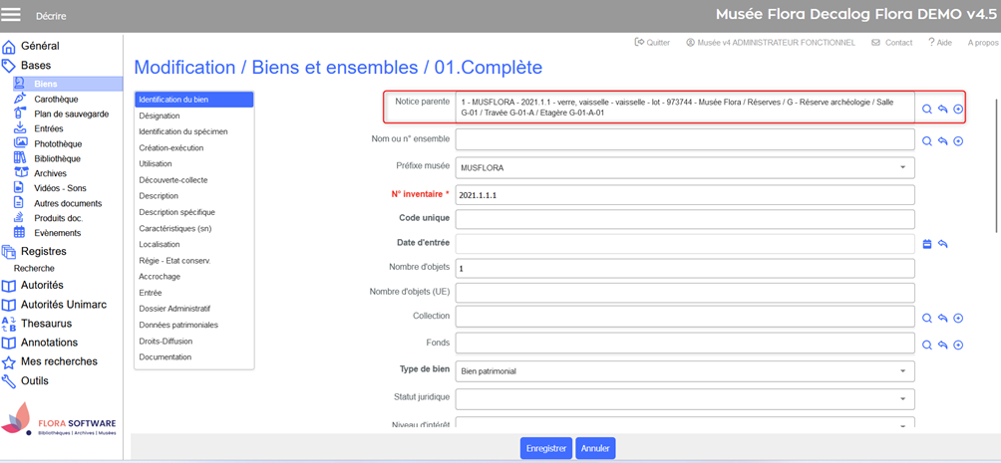Open Thesaurus in the left sidebar
Viewport: 1001px width, 463px height.
[x=46, y=324]
